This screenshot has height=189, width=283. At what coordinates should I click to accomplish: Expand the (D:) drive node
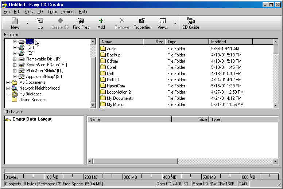[x=15, y=47]
